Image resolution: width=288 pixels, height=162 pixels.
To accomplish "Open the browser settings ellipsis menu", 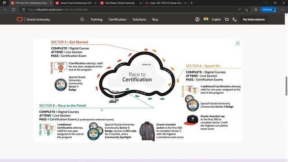I will [x=283, y=9].
